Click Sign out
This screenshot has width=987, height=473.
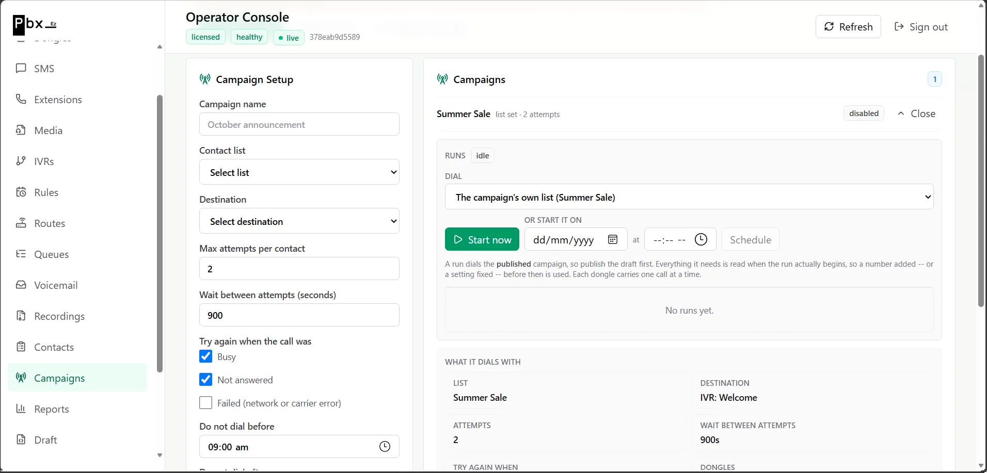[921, 27]
